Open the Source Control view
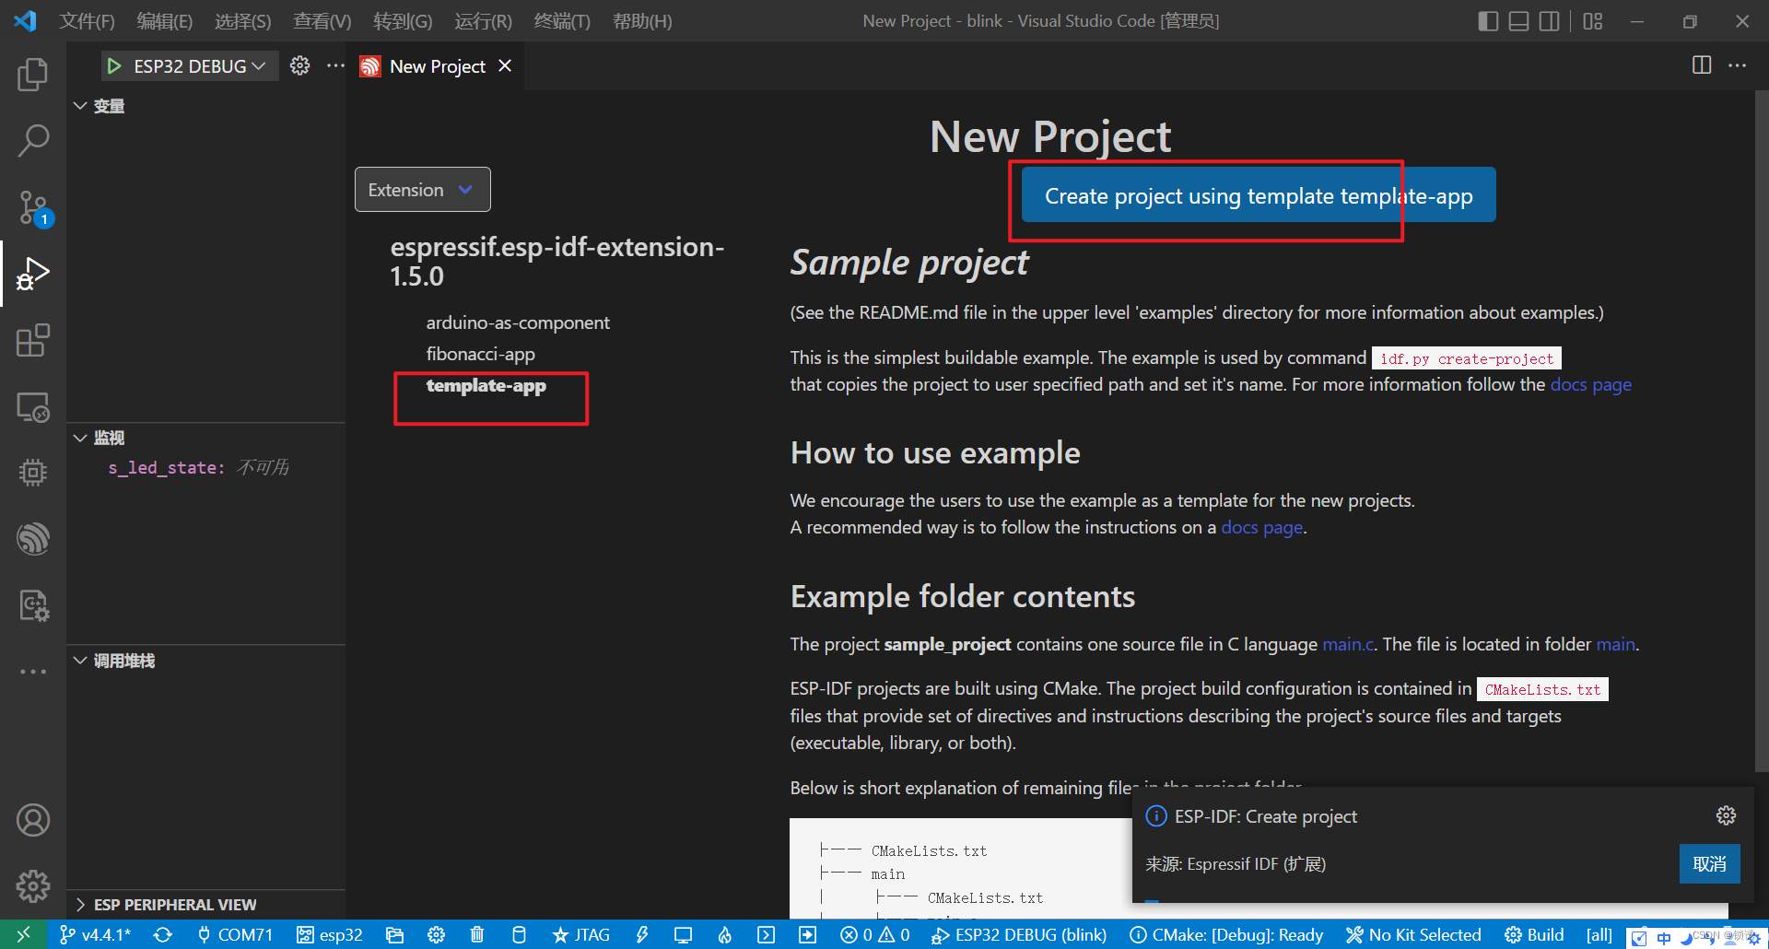 click(x=33, y=208)
